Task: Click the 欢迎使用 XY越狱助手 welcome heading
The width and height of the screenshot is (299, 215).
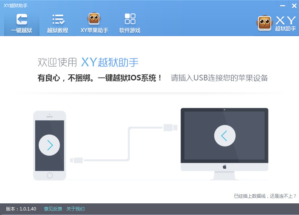Action: (91, 62)
